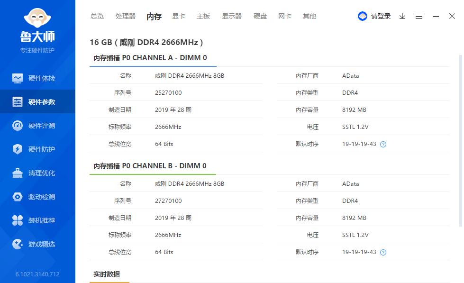Open the 驱动检测 tool
This screenshot has width=464, height=283.
click(38, 196)
